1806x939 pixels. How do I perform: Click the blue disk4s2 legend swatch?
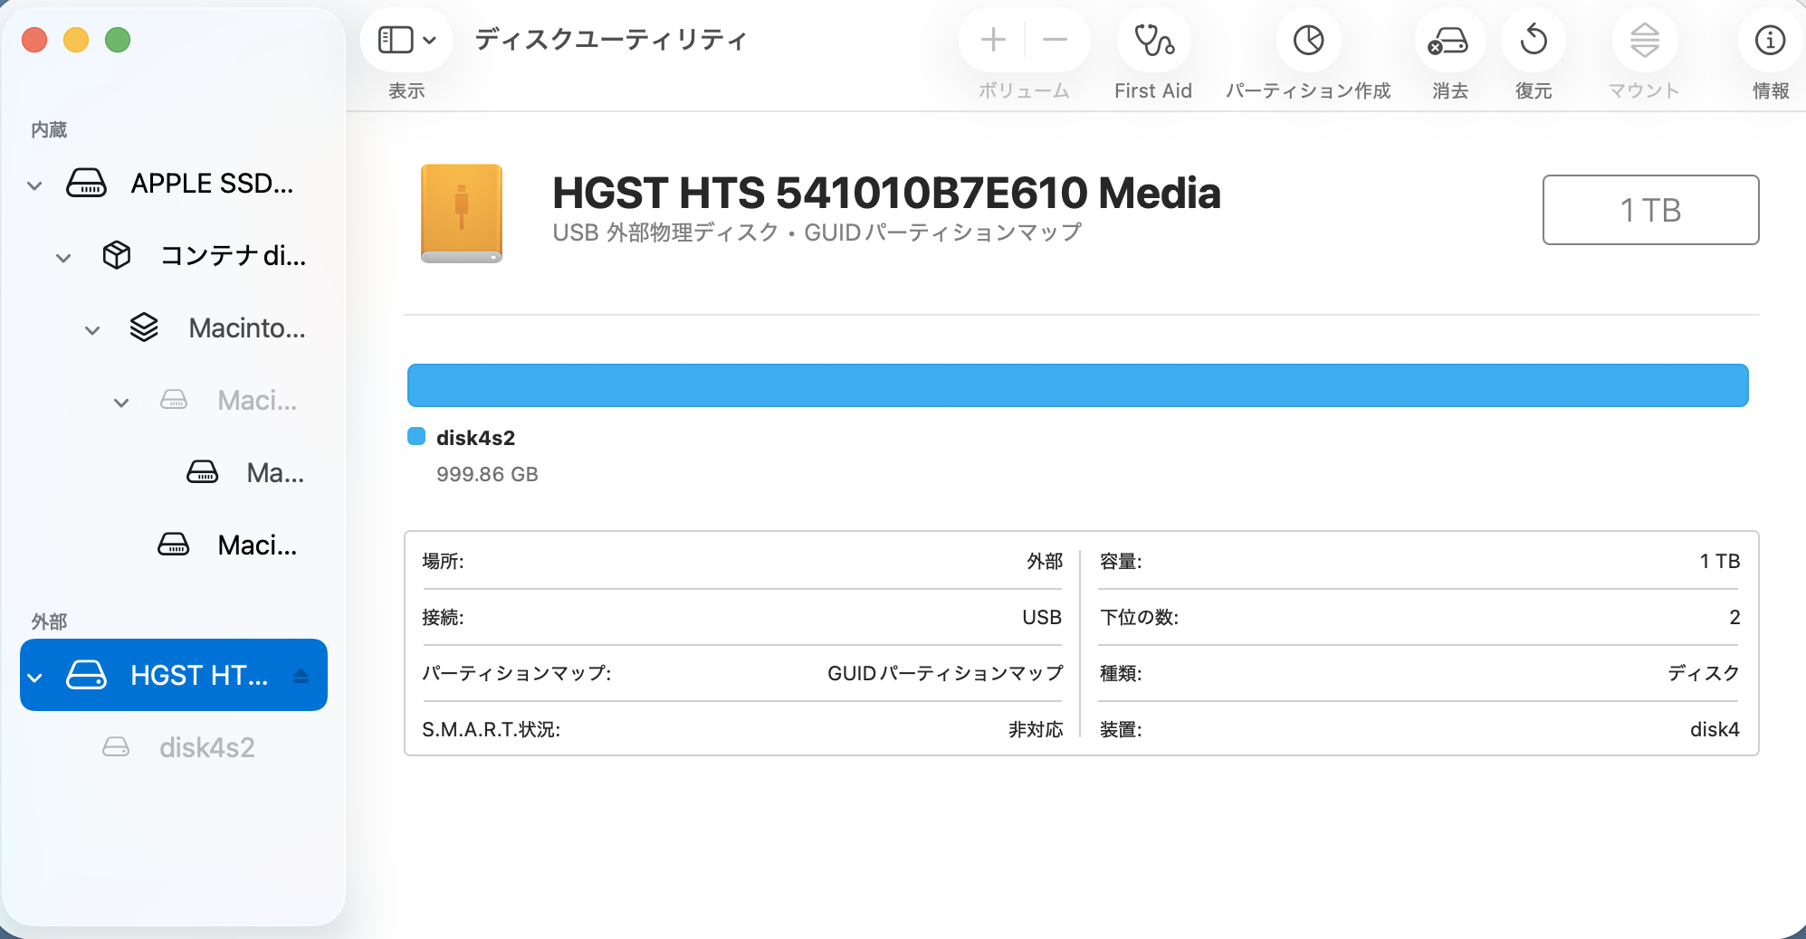coord(416,437)
